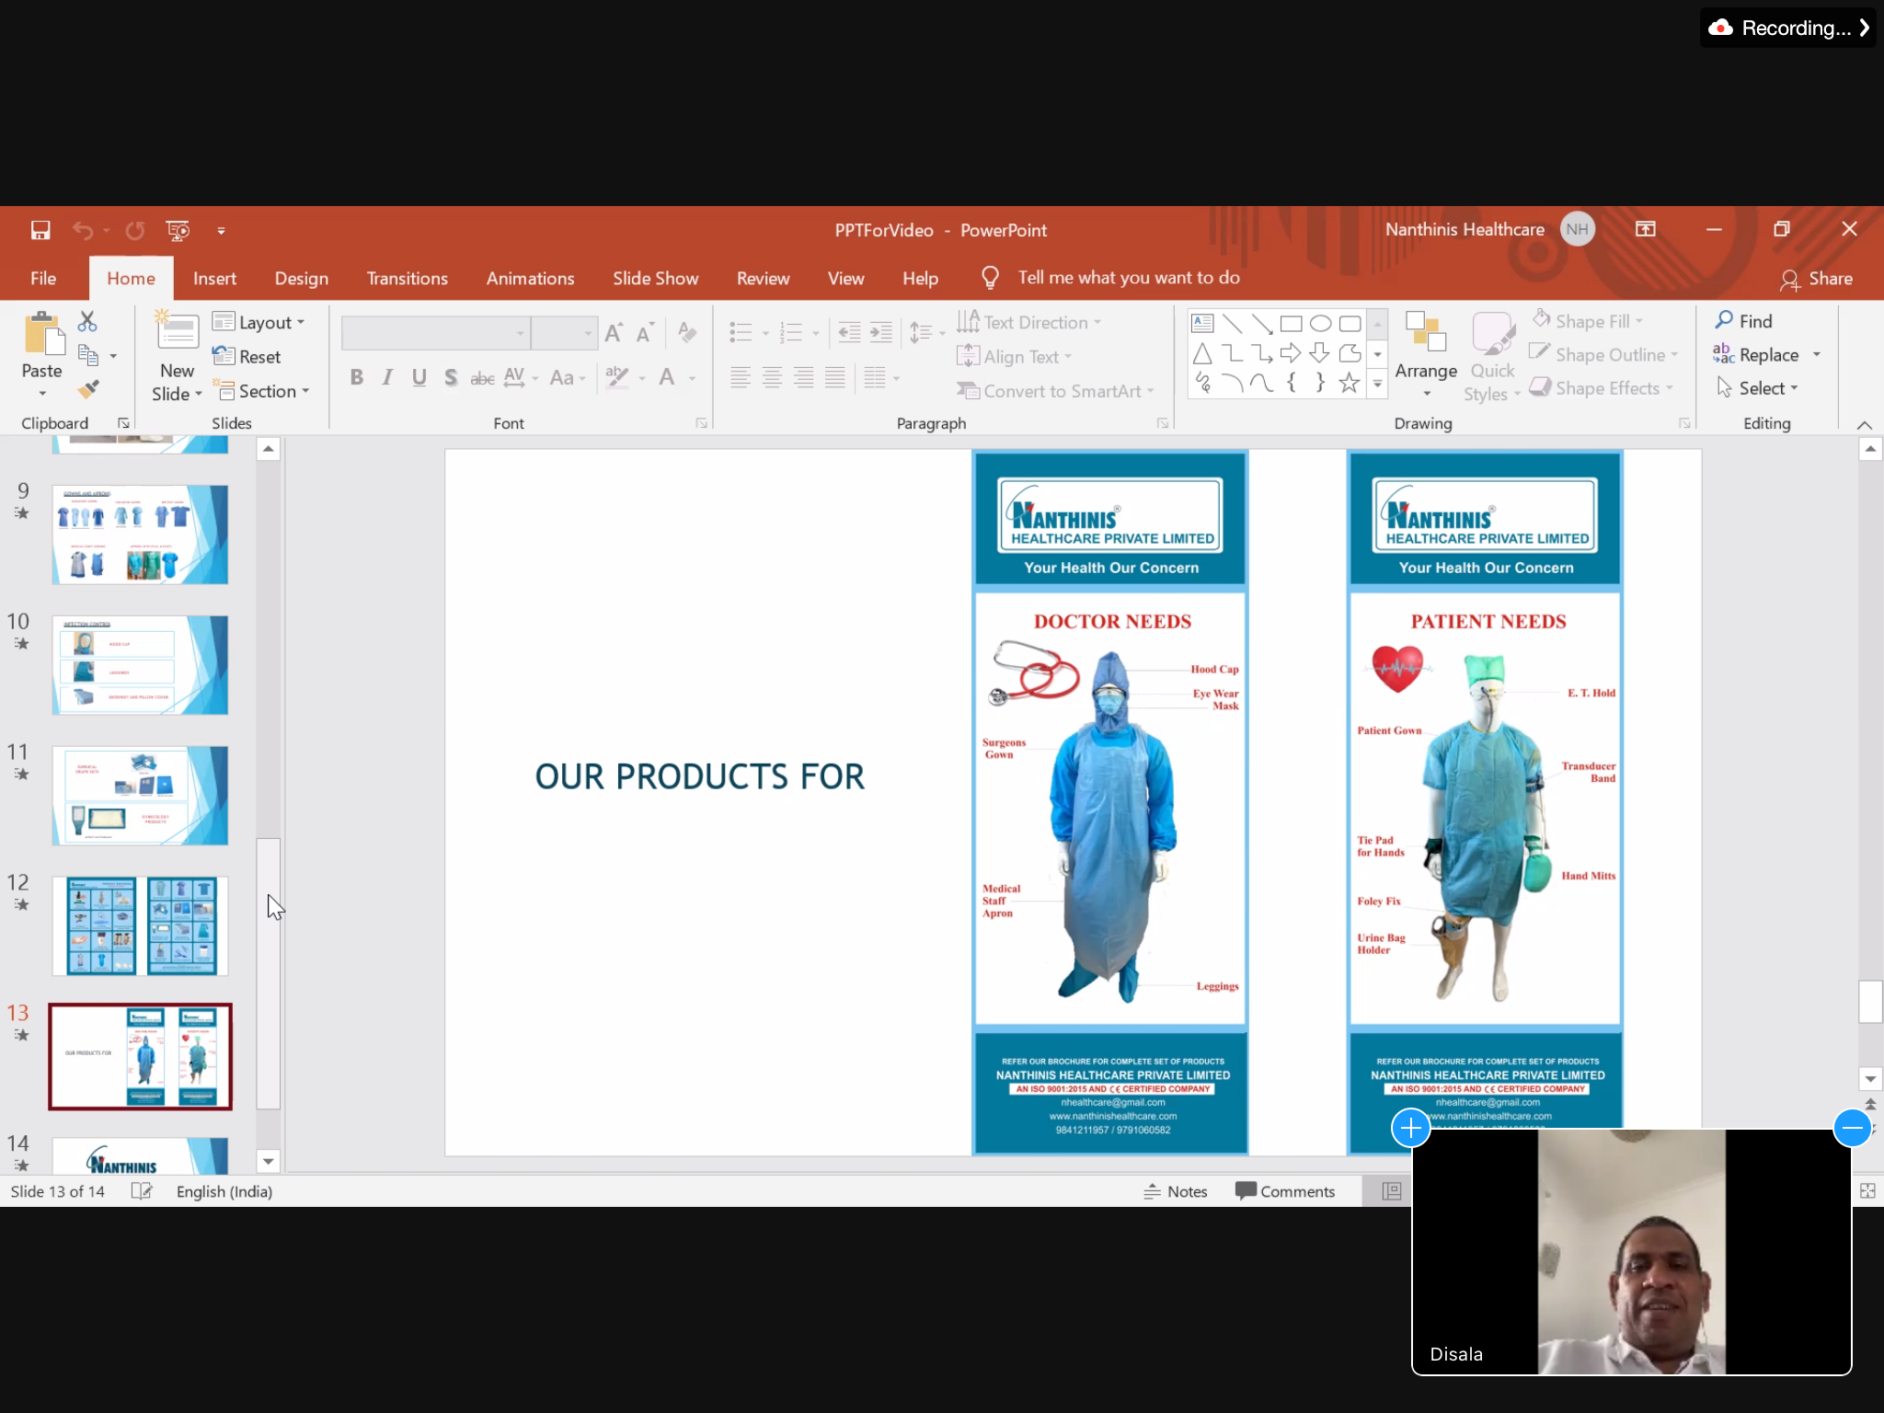Click the lightbulb Tell me icon

(990, 278)
